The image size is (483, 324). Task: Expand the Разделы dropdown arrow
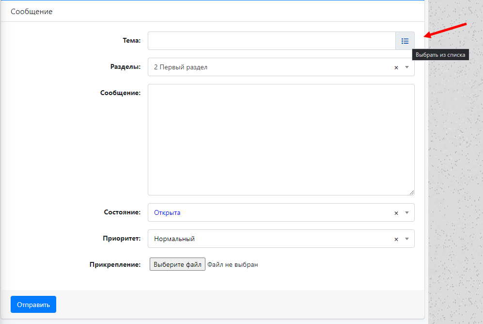pyautogui.click(x=407, y=67)
